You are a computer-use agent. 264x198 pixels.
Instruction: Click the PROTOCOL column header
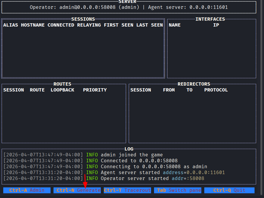(216, 90)
